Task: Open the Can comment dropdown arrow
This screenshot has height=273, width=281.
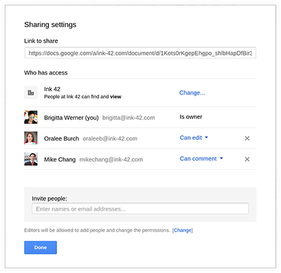Action: (x=221, y=158)
